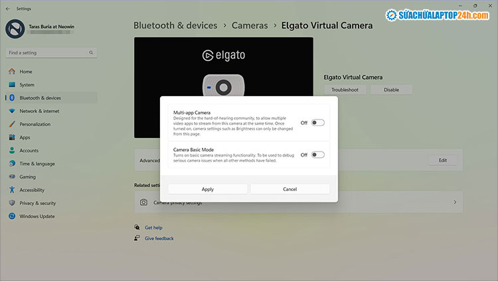Click the Windows Update sync icon
This screenshot has height=282, width=498.
(x=12, y=216)
